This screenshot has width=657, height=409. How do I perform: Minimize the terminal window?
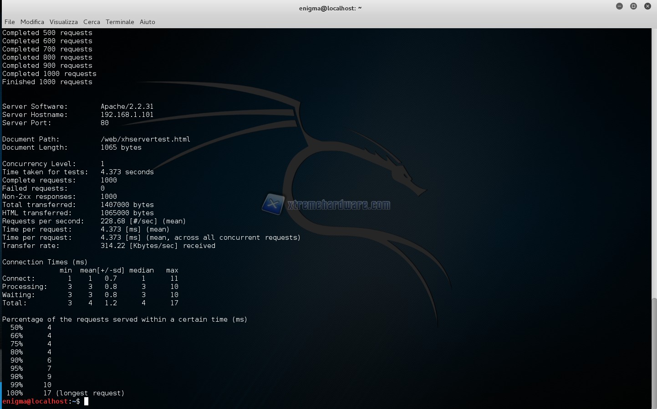(x=619, y=6)
